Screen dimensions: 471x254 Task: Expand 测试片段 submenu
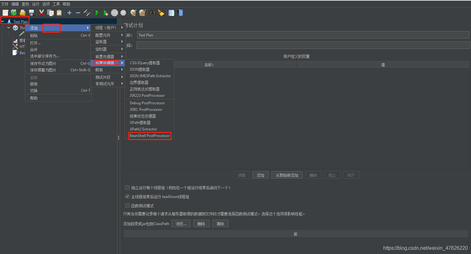tap(108, 77)
